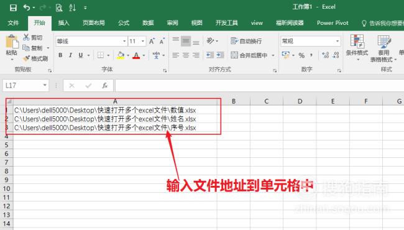Click the text orientation icon

click(210, 40)
